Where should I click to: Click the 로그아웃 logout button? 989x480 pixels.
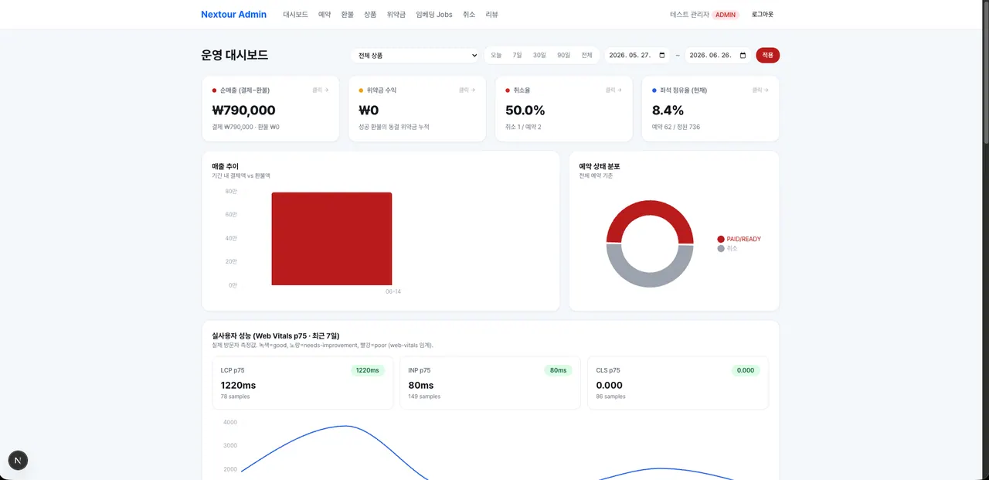click(763, 15)
